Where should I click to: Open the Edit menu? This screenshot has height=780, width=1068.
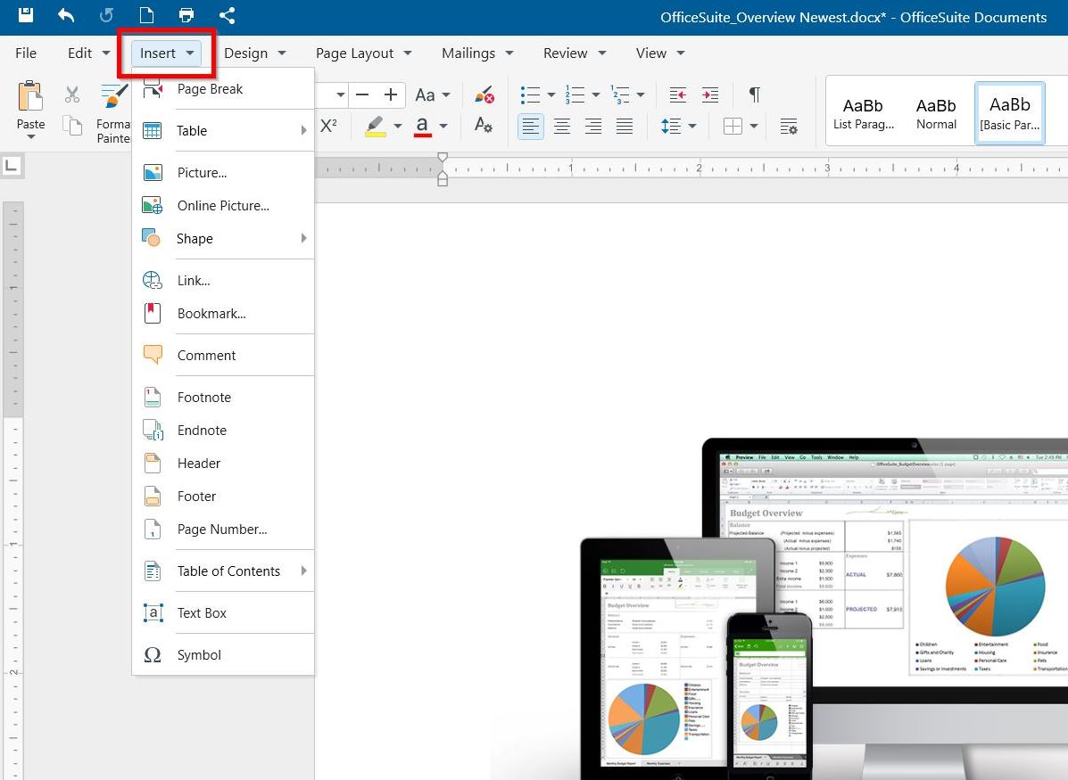point(88,53)
